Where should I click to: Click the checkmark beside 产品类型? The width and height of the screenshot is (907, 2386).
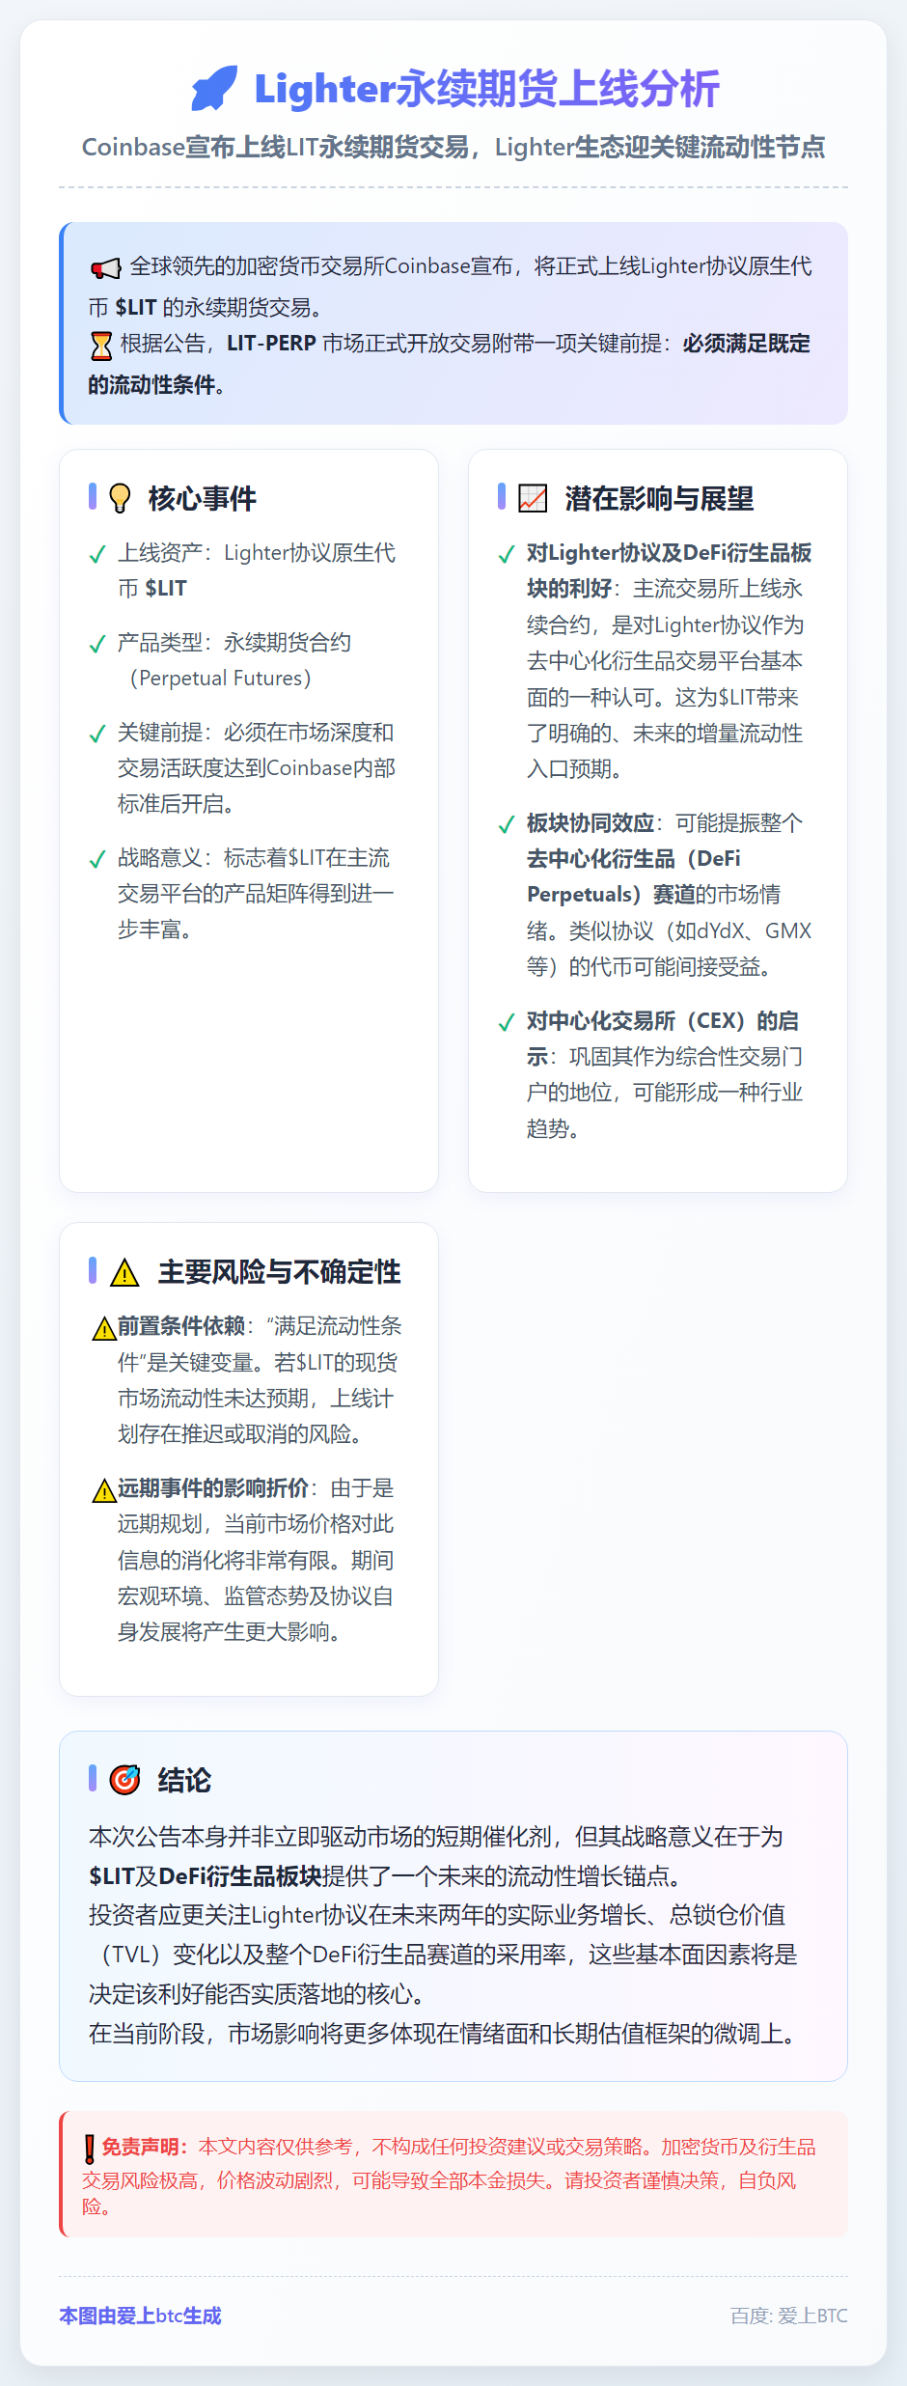96,644
